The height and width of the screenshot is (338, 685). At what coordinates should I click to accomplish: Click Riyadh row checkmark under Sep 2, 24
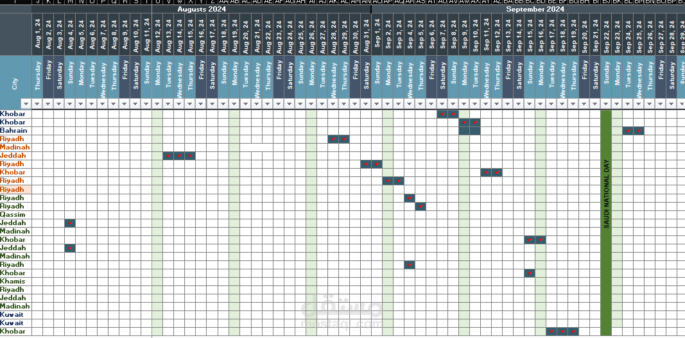[388, 181]
